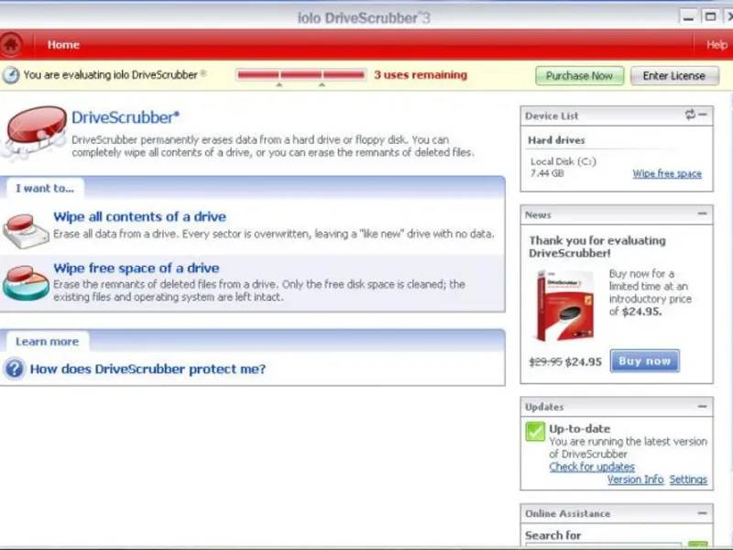Open Wipe all contents of a drive
Screen dimensions: 733x550
pos(139,216)
